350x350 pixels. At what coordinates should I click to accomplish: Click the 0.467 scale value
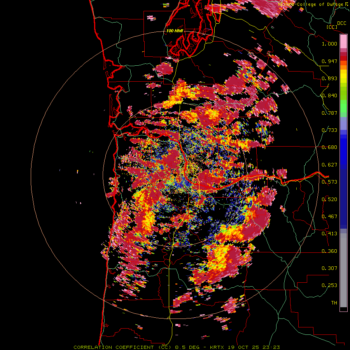click(329, 217)
